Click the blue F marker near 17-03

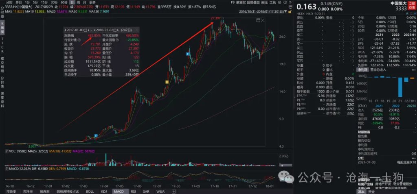point(96,136)
